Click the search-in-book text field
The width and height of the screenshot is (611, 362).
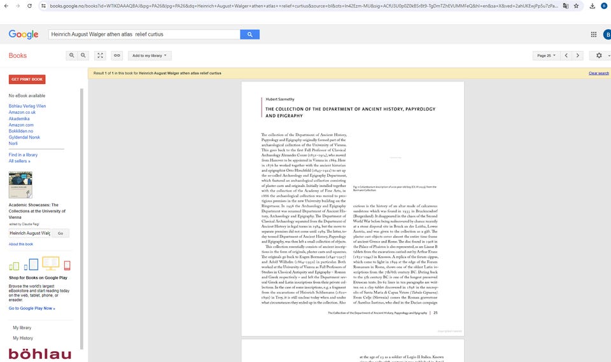30,233
